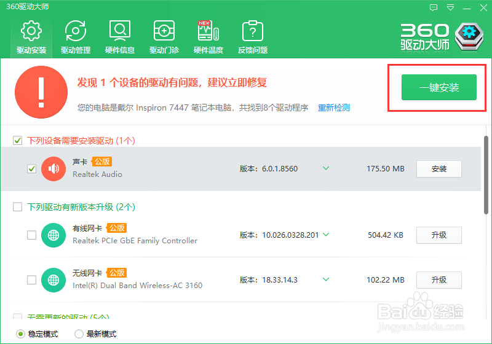Switch to 驱动管理 tab
The image size is (492, 344).
coord(76,37)
